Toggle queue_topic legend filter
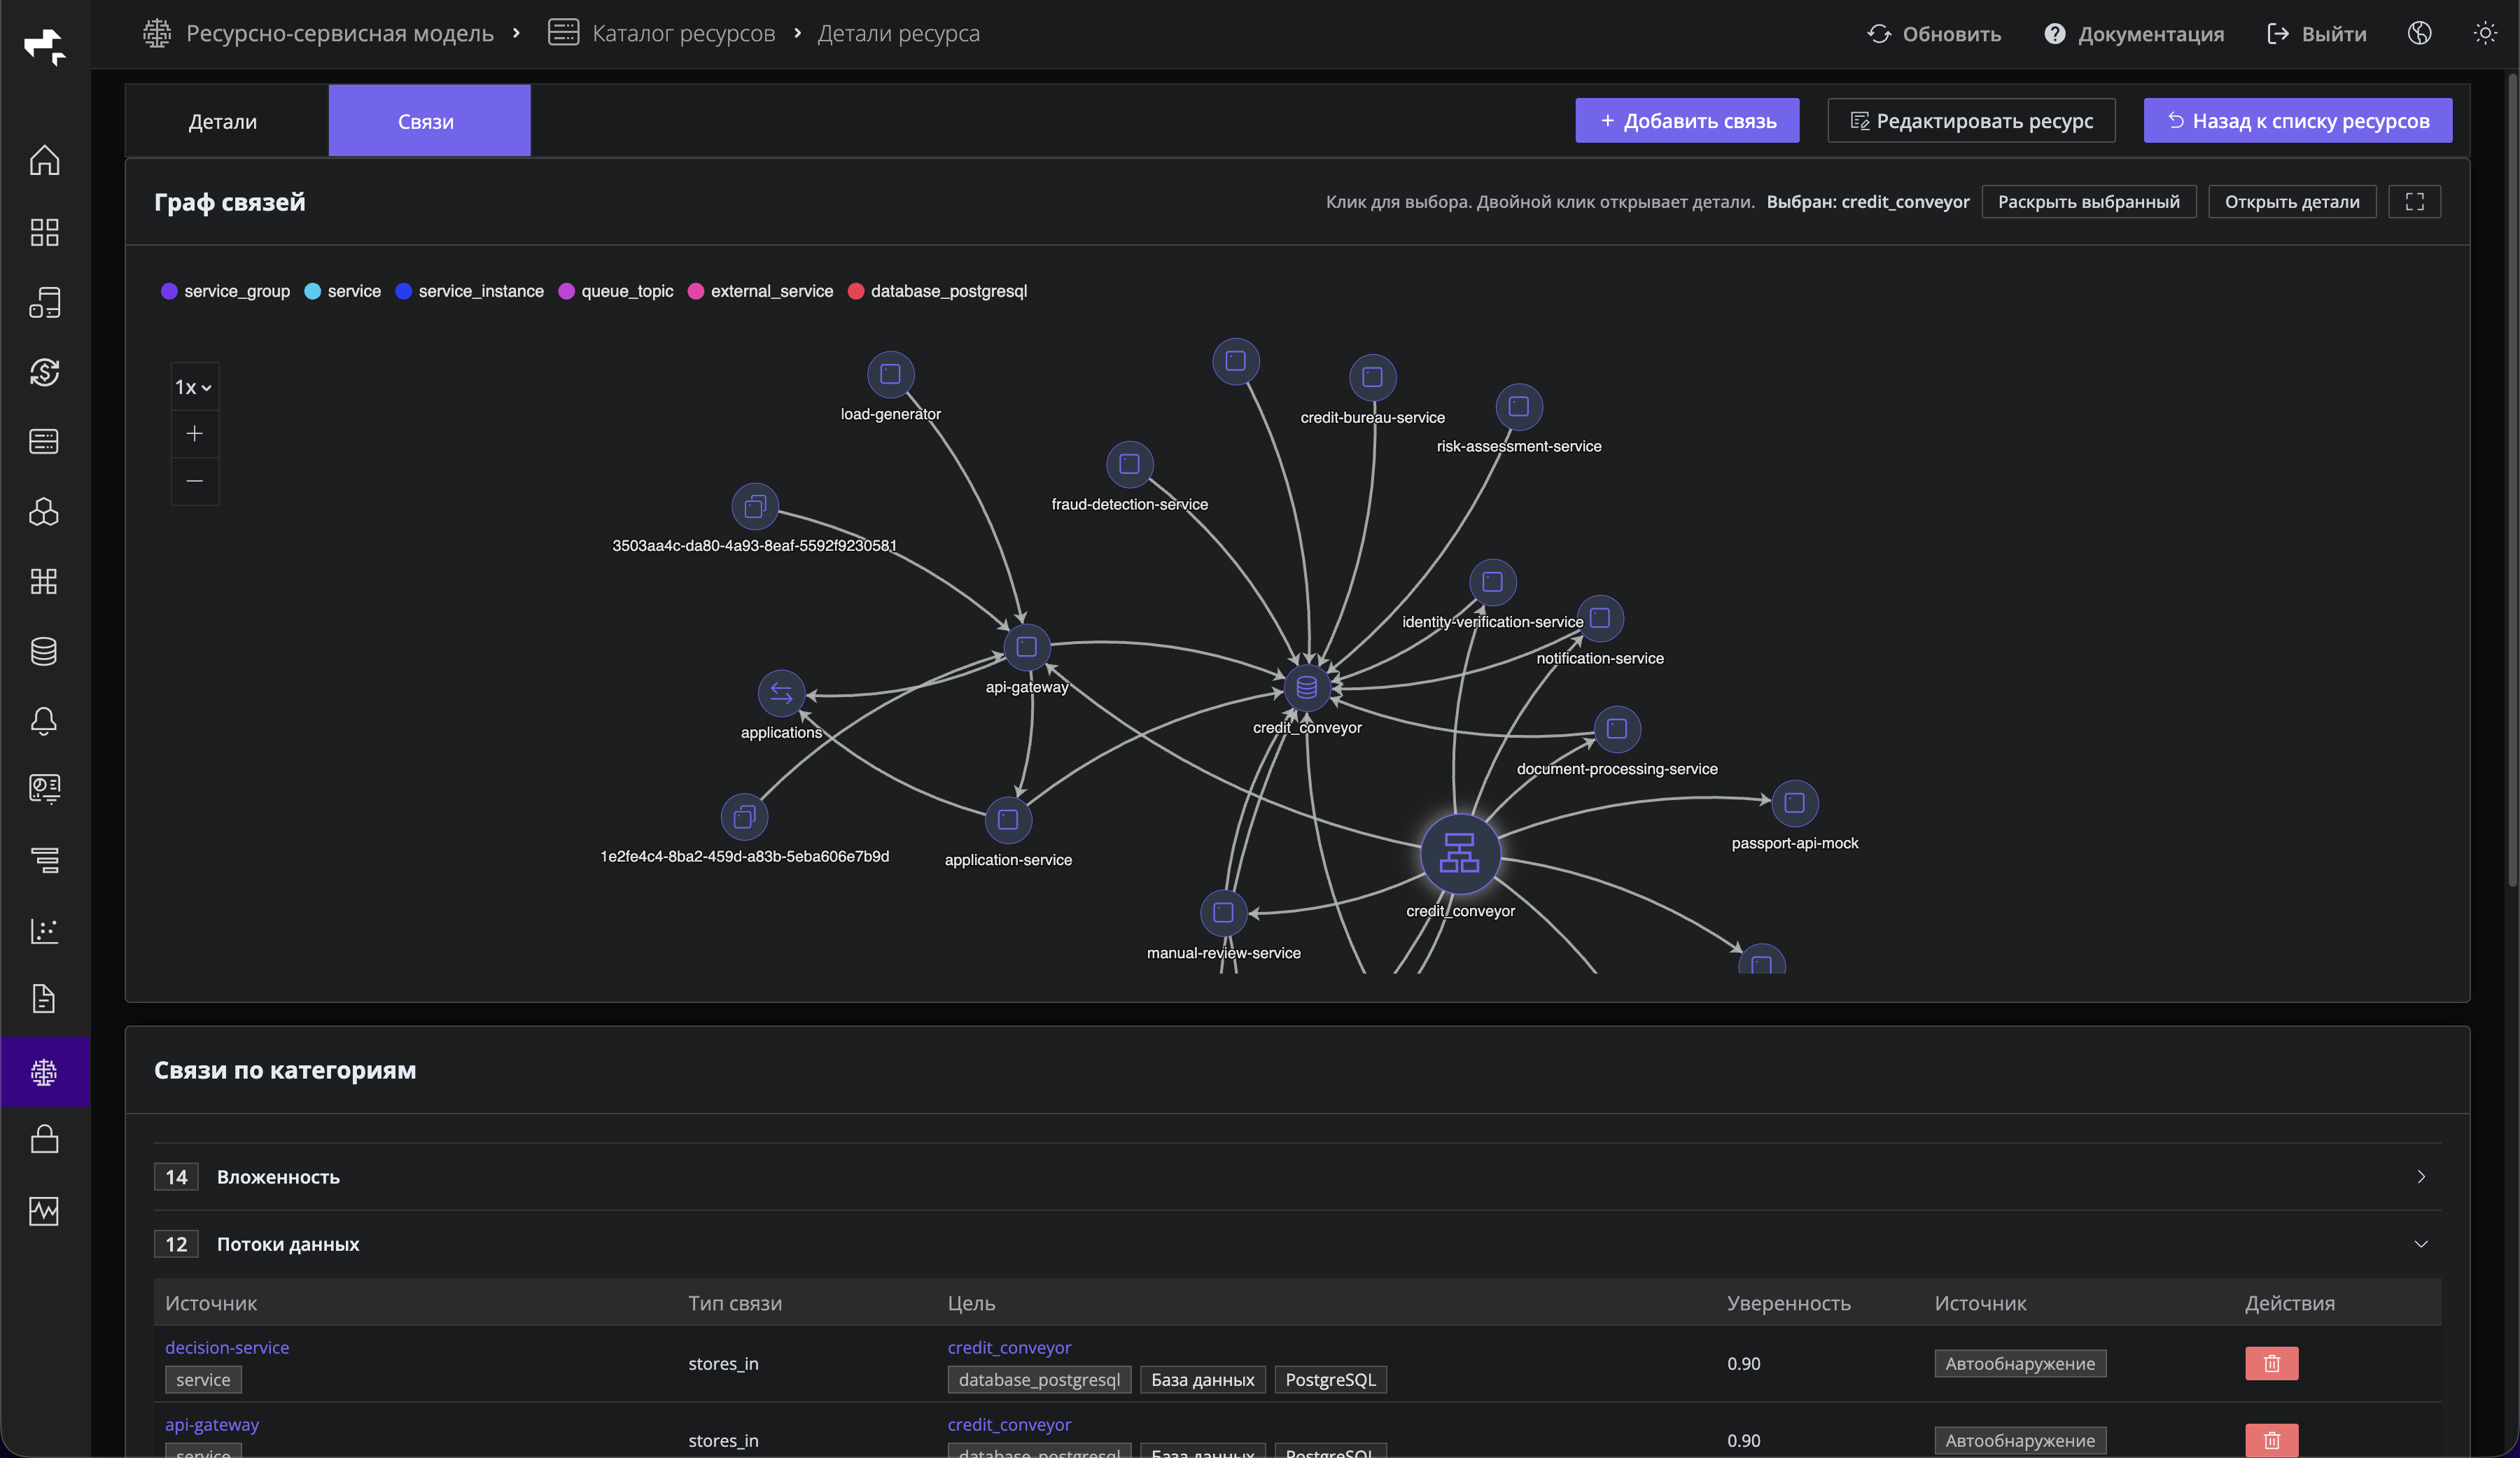This screenshot has width=2520, height=1458. (x=615, y=291)
